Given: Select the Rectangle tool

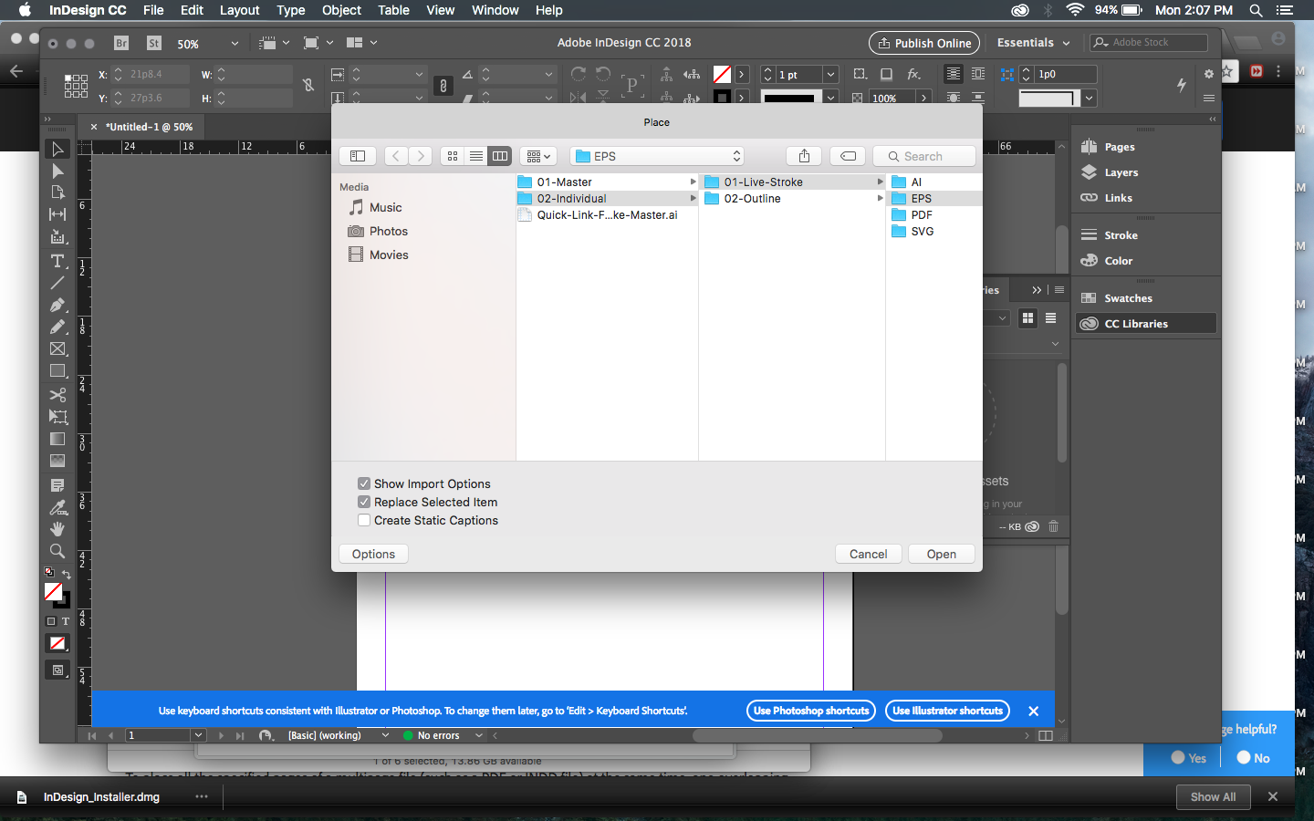Looking at the screenshot, I should (57, 371).
